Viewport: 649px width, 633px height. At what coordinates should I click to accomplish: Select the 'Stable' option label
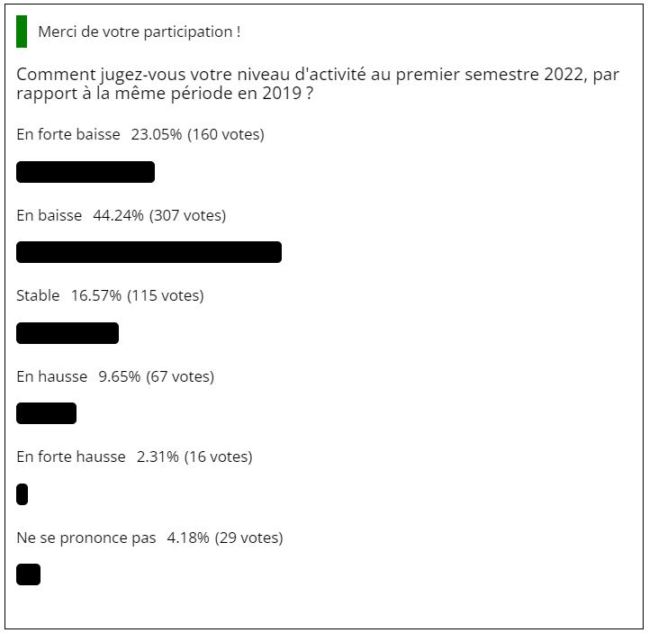(x=38, y=295)
